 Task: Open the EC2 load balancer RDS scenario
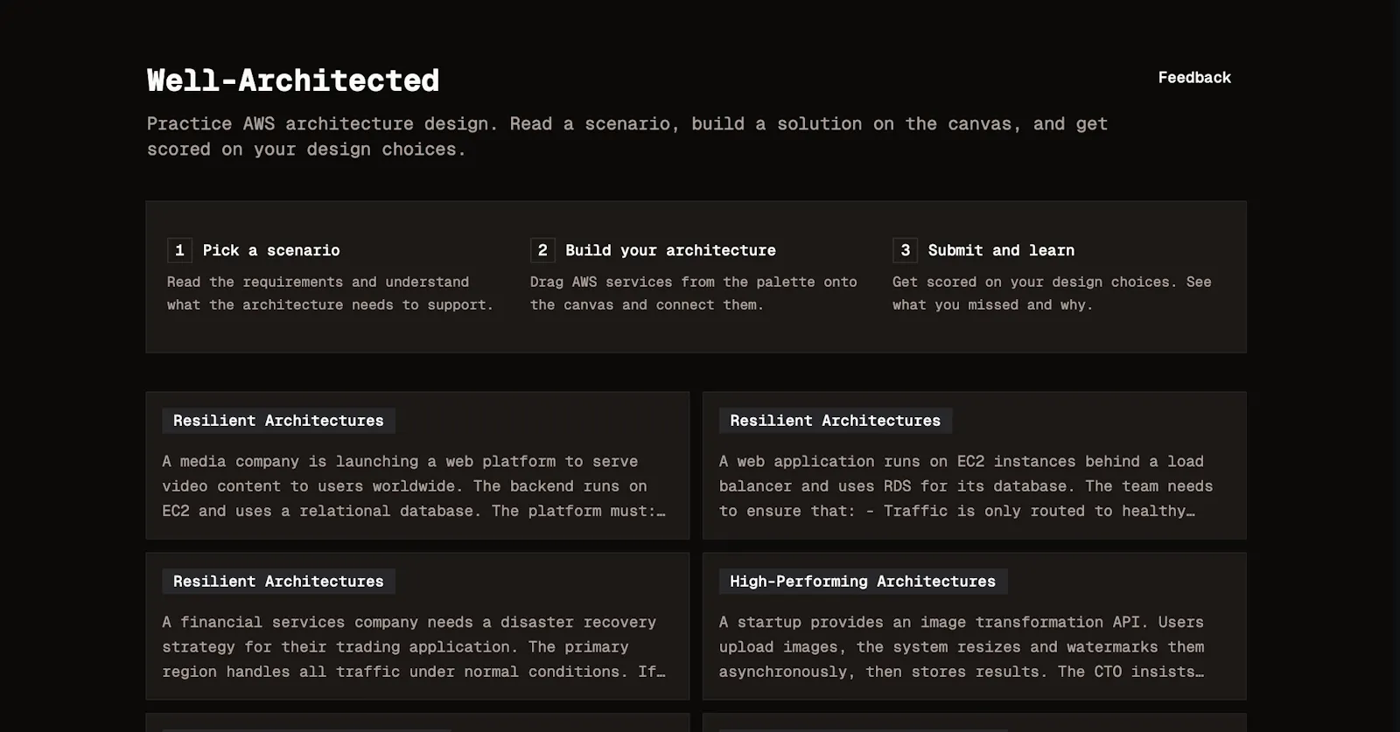974,465
